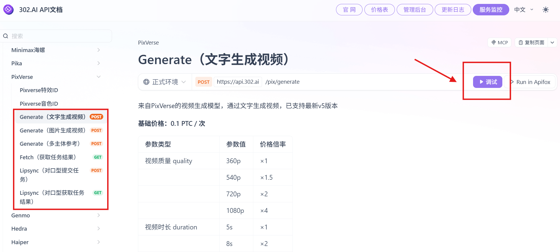Click the 参数类型 column header
560x252 pixels.
[x=179, y=144]
